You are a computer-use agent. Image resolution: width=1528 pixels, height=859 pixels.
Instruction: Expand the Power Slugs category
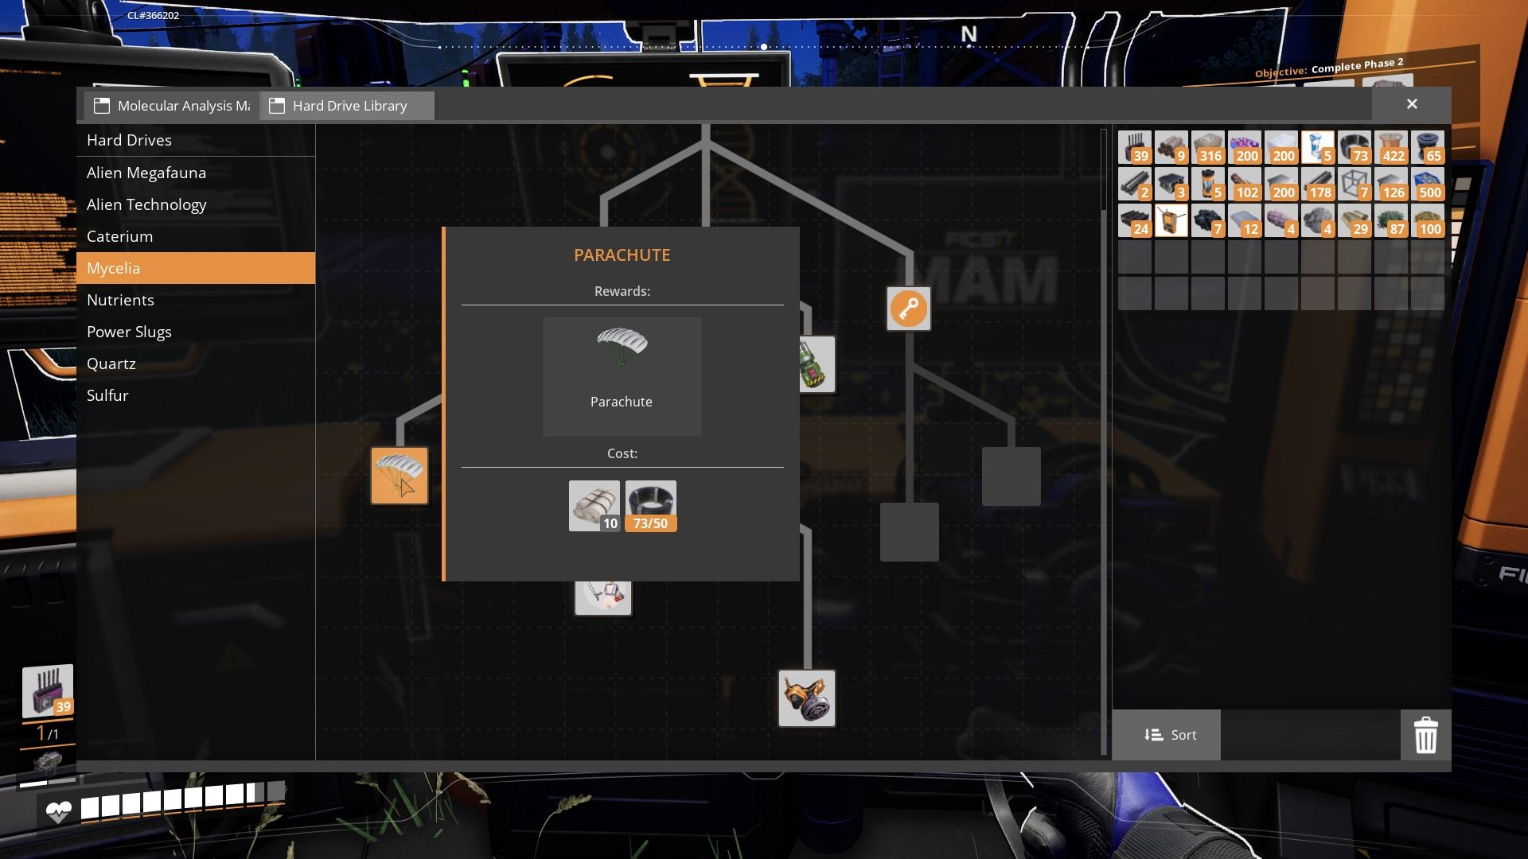tap(129, 332)
